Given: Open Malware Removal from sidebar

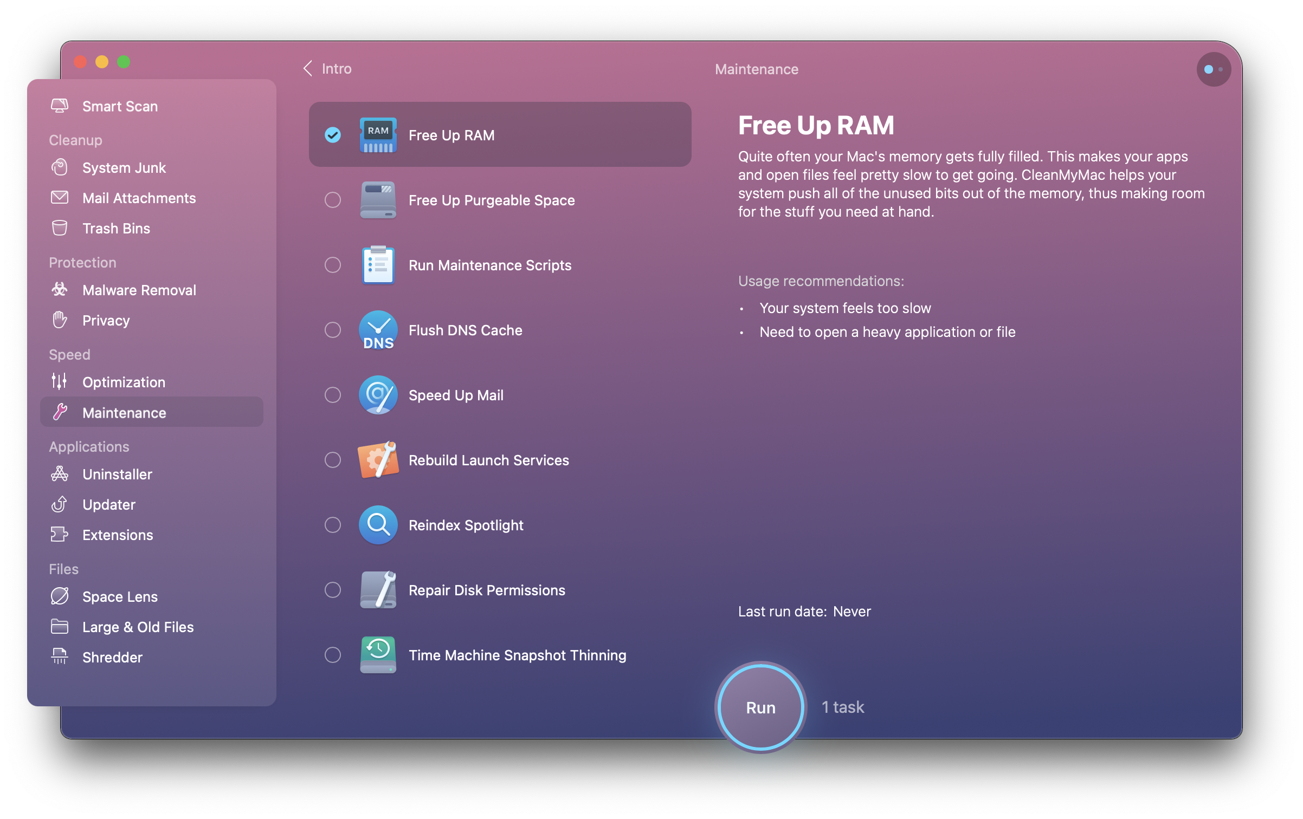Looking at the screenshot, I should click(x=139, y=290).
